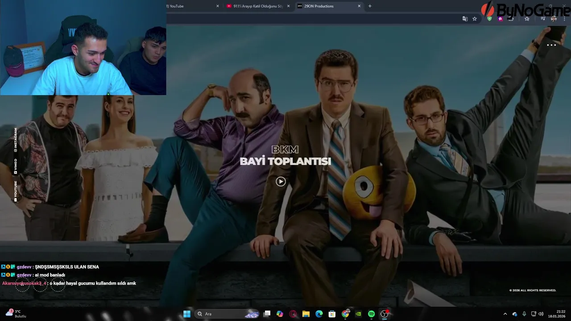
Task: Switch to OBS Studio in the taskbar
Action: point(385,314)
